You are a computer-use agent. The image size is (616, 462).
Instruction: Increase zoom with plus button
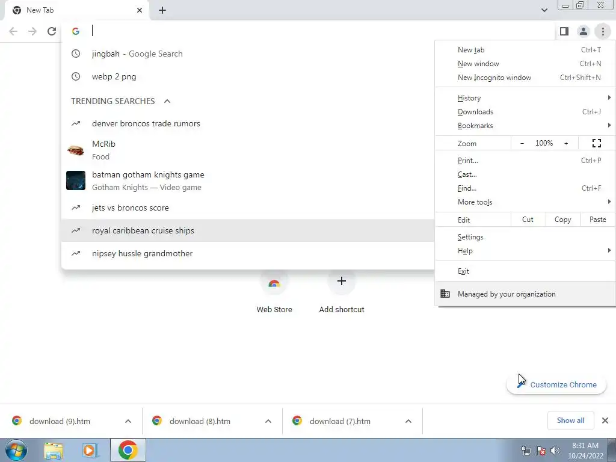(566, 143)
